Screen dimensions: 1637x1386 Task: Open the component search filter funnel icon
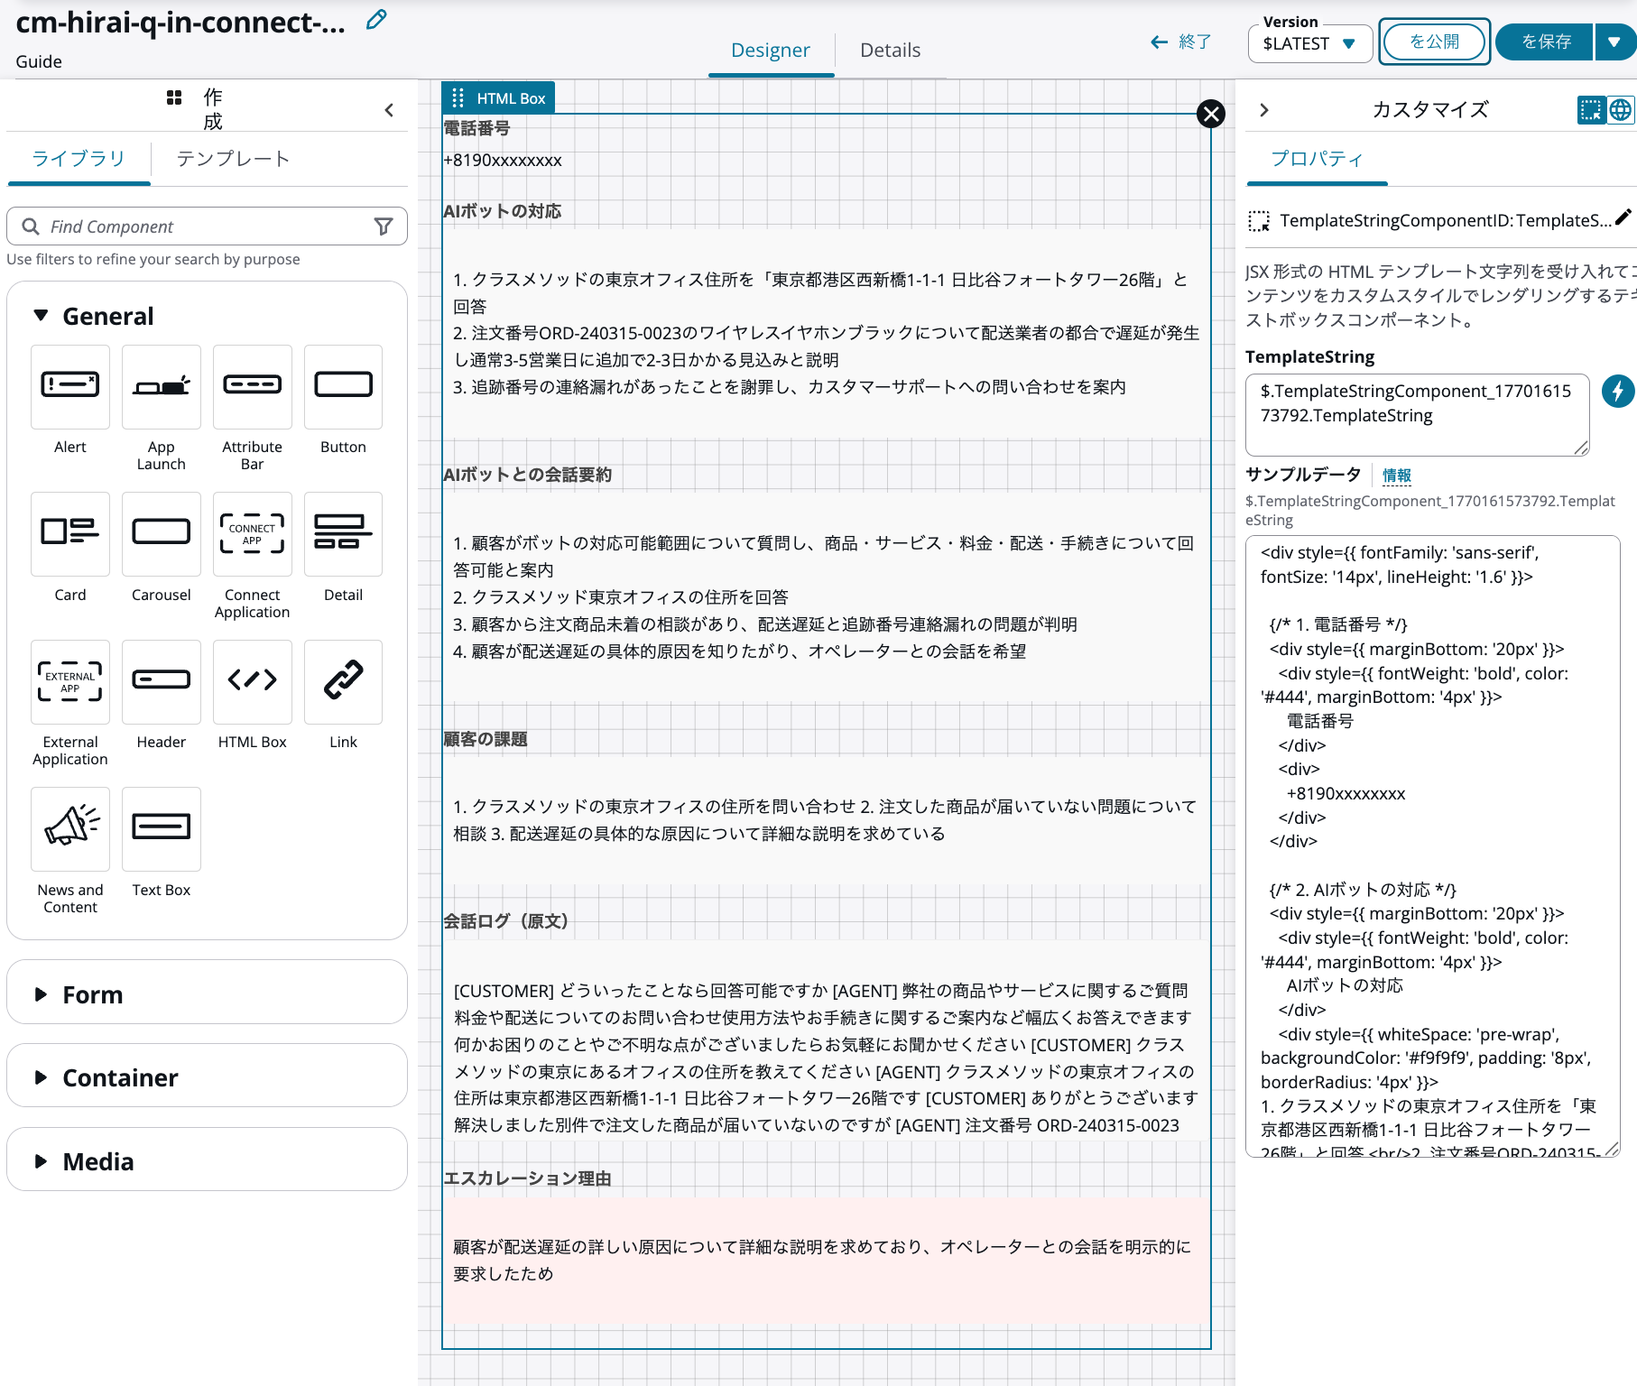(384, 226)
